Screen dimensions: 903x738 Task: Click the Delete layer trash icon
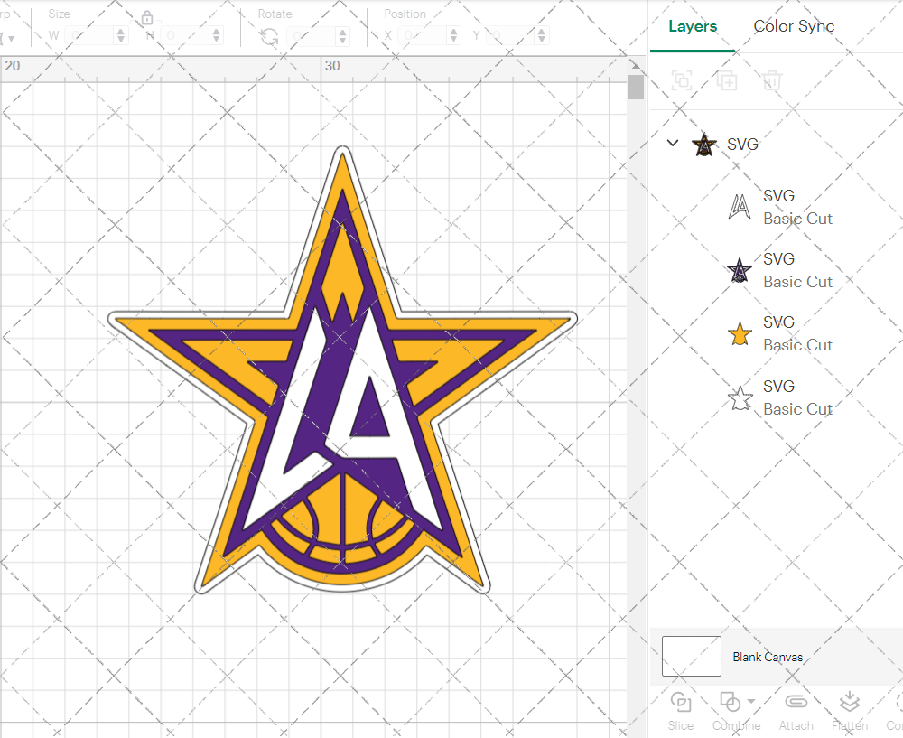coord(772,80)
